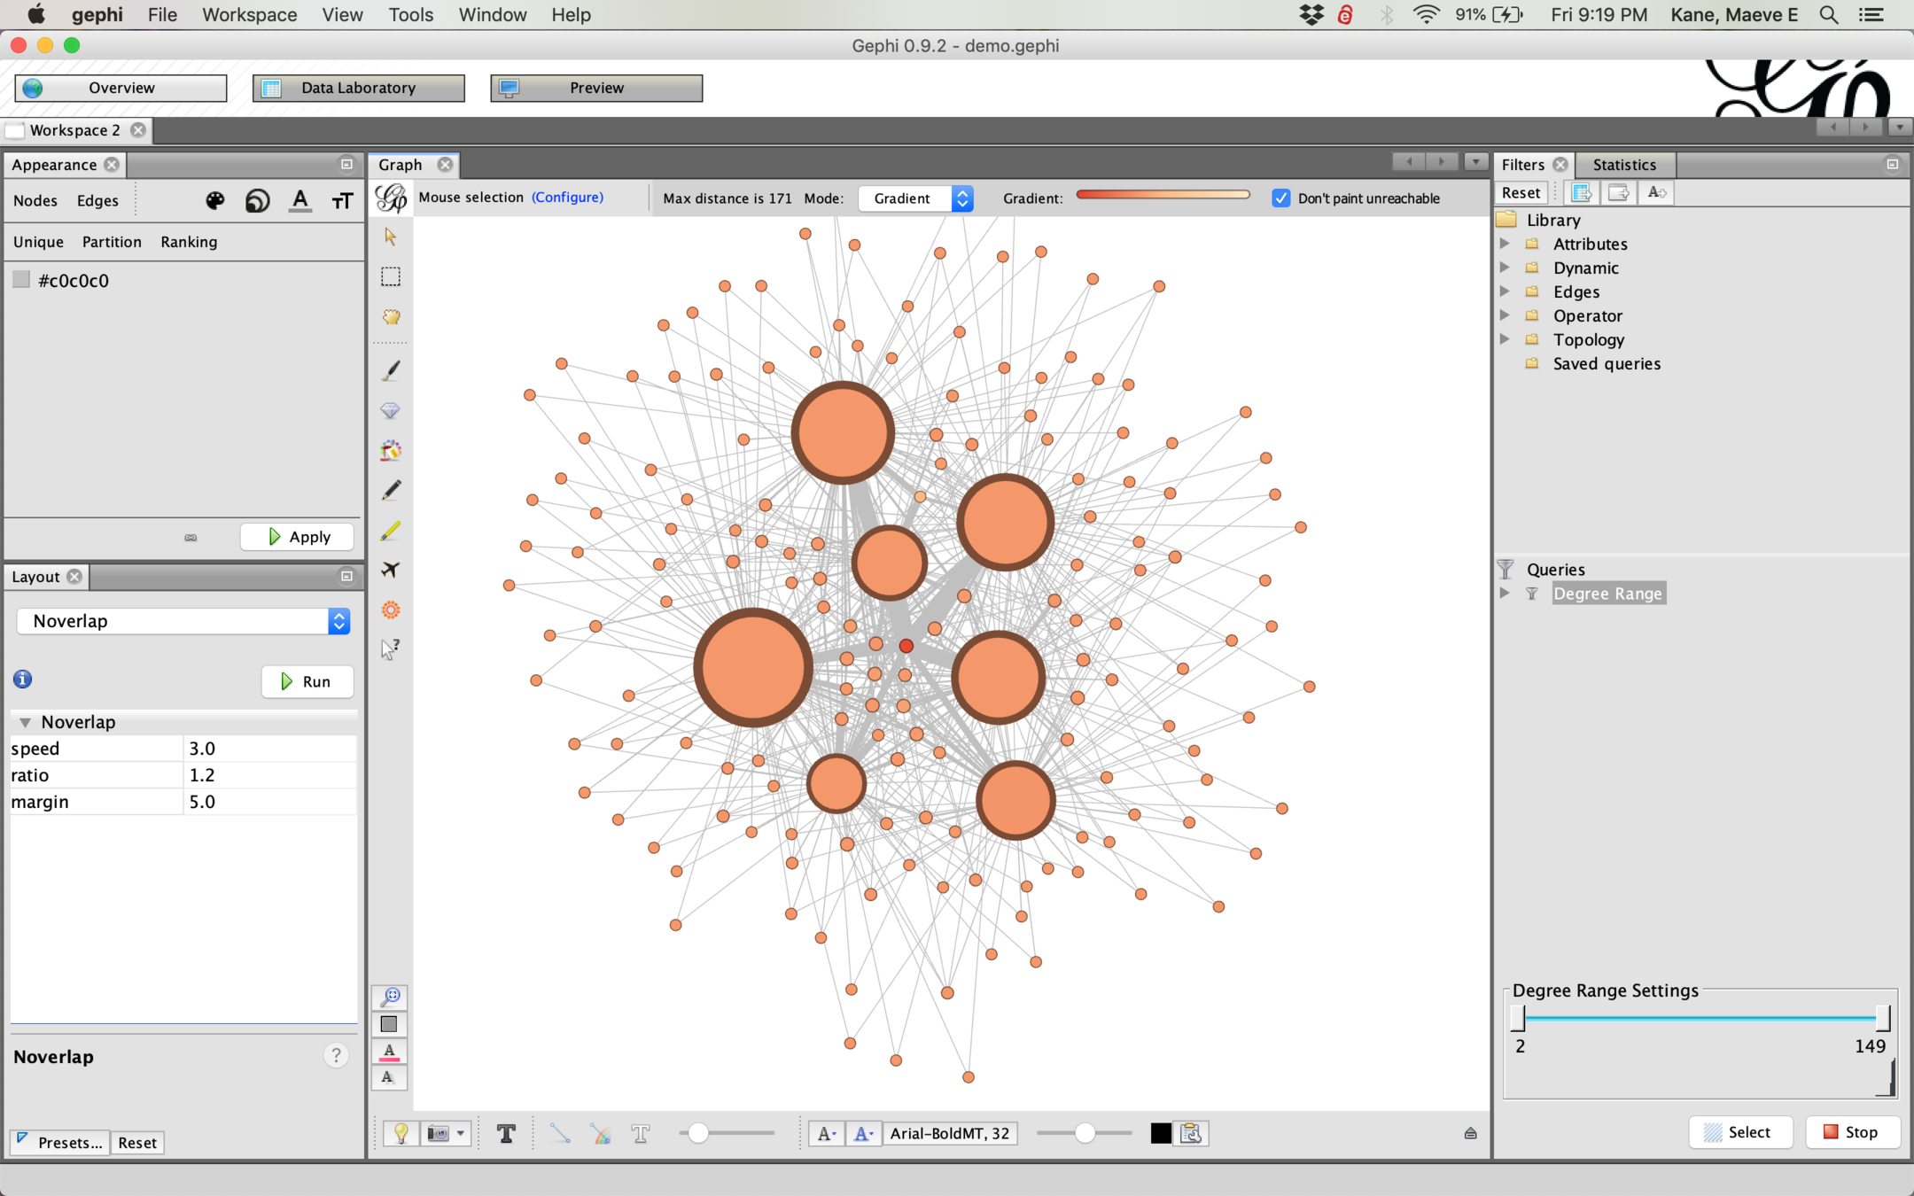Open the Workspace menu
The width and height of the screenshot is (1914, 1196).
[249, 15]
